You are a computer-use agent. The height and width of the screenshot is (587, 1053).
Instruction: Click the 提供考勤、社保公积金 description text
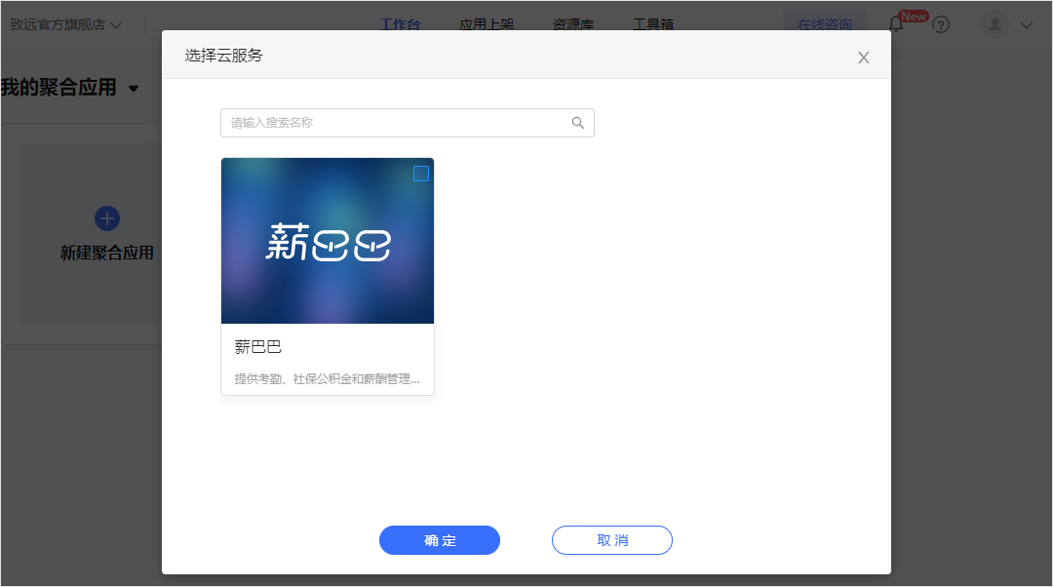click(327, 378)
